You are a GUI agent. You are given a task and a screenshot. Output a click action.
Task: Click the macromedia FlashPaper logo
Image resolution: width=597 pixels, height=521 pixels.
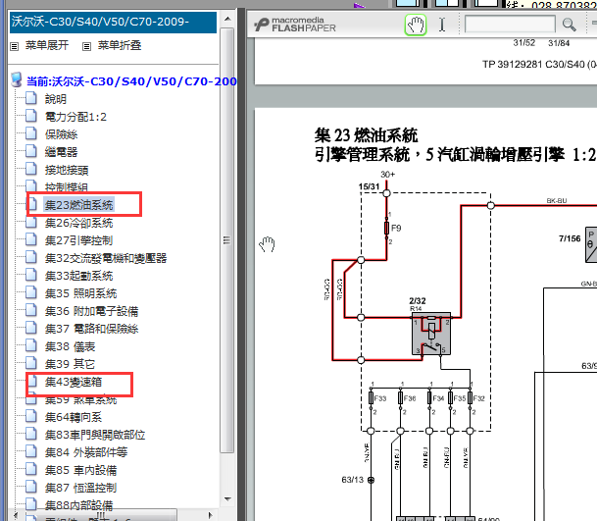click(x=295, y=25)
